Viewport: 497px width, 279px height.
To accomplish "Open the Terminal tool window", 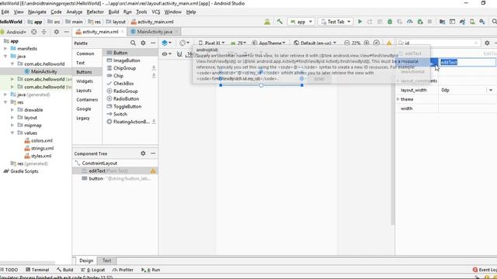I will [37, 270].
